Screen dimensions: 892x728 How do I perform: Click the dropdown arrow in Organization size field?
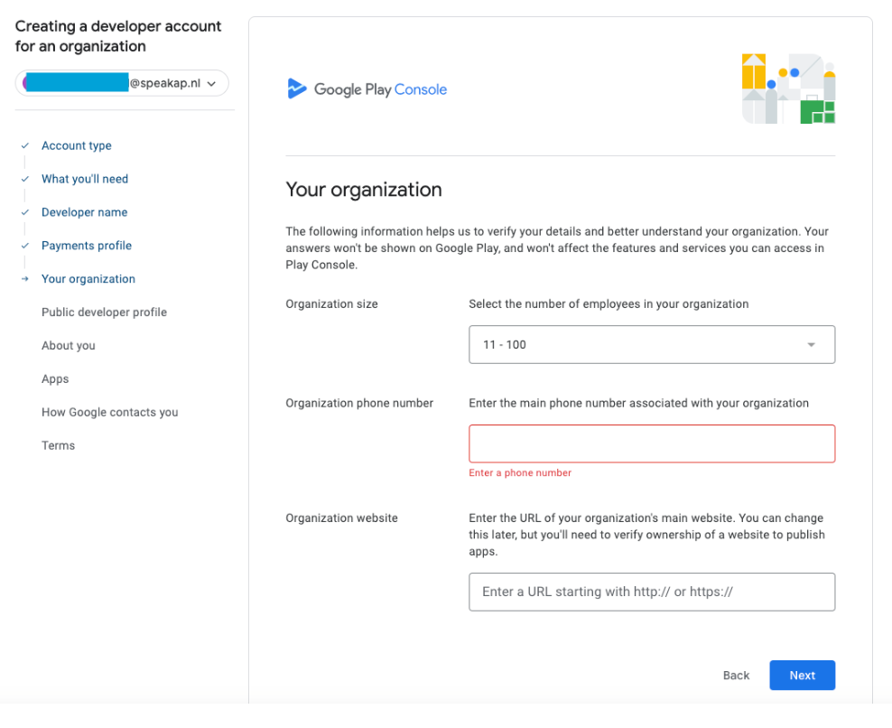coord(812,345)
